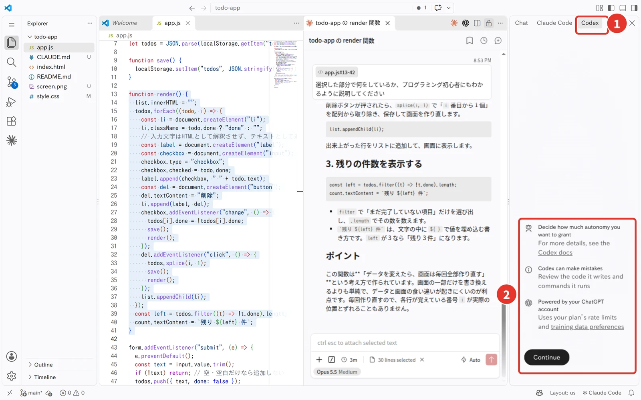Screen dimensions: 641x400
Task: Click the ChatGPT Codex icon in editor toolbar
Action: pos(466,23)
